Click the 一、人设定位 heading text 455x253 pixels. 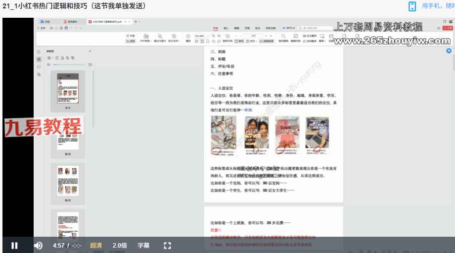click(222, 88)
